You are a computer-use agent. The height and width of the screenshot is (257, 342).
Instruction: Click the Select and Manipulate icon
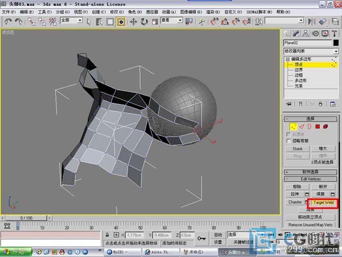pyautogui.click(x=202, y=22)
